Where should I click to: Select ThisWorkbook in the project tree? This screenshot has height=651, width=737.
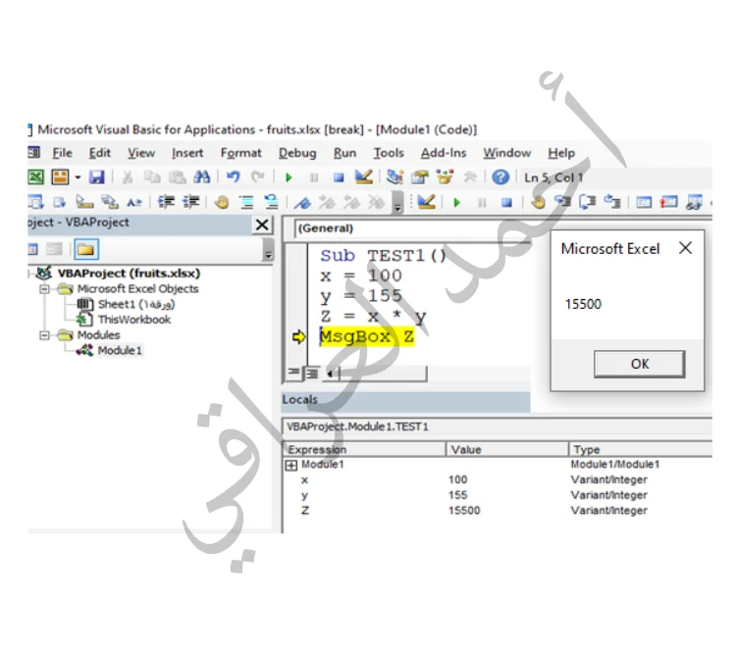click(x=134, y=320)
